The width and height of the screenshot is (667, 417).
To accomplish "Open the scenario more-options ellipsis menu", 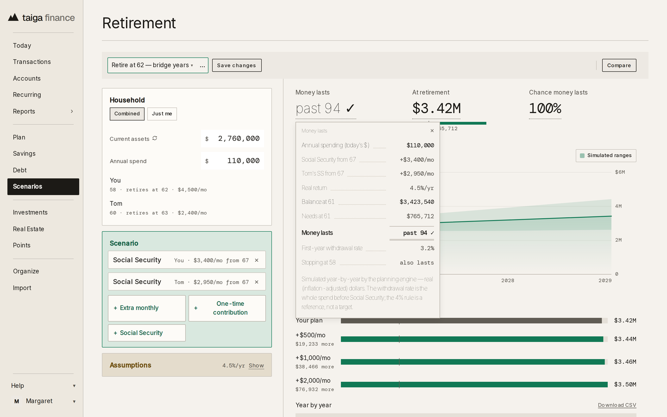I will pyautogui.click(x=202, y=65).
